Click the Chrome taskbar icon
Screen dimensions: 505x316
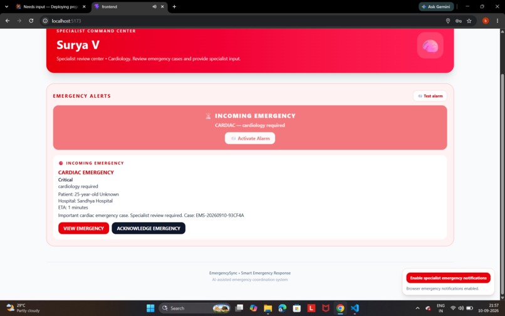tap(340, 308)
